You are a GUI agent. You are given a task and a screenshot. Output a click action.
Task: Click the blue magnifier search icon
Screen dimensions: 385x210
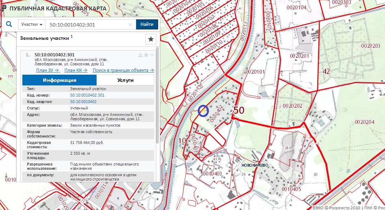9,24
